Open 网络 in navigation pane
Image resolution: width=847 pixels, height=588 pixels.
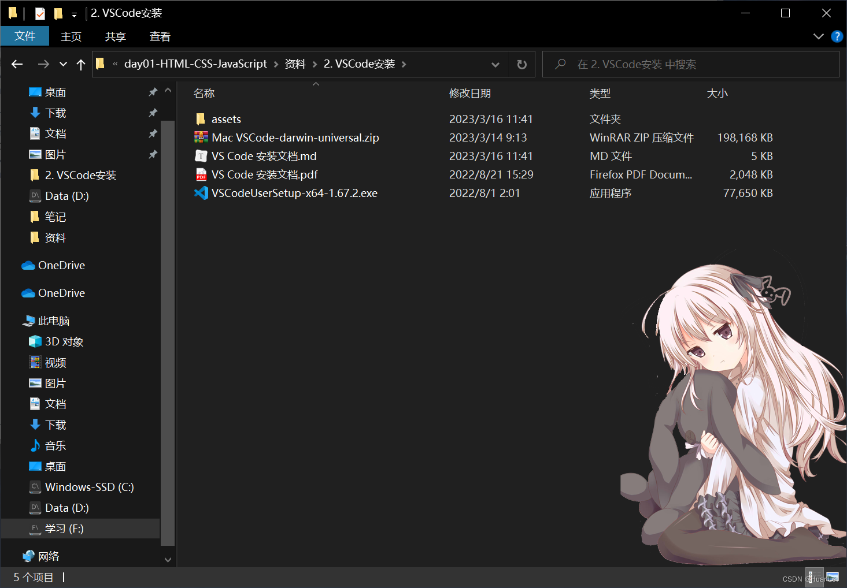[49, 556]
